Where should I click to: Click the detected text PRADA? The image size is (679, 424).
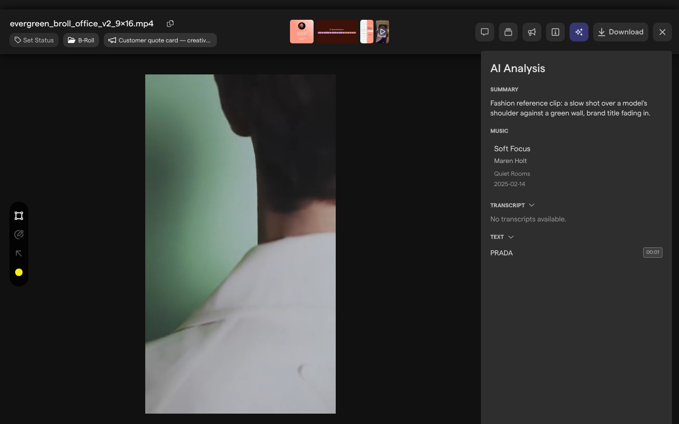pos(501,253)
